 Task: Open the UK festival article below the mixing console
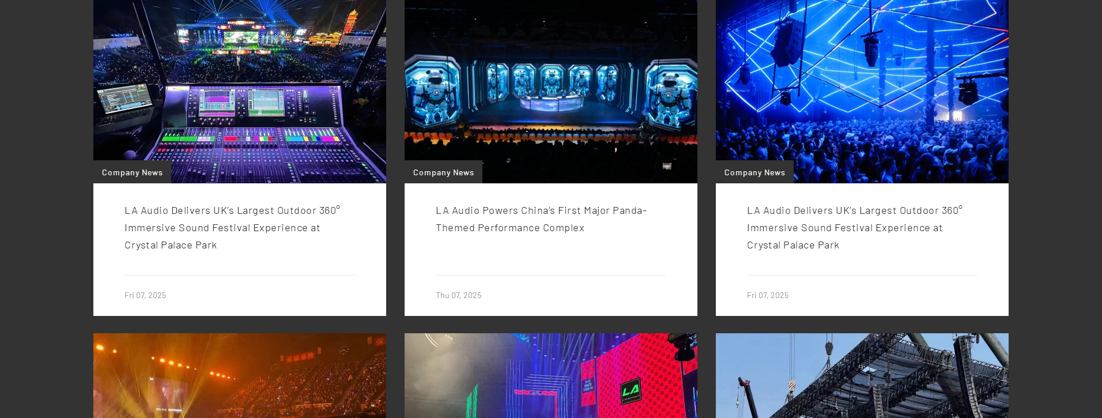click(x=232, y=227)
